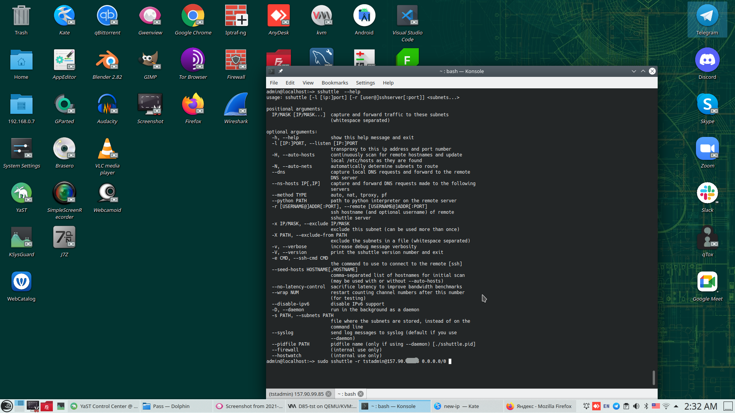Close the bash terminal tab
Viewport: 735px width, 413px height.
[x=361, y=394]
